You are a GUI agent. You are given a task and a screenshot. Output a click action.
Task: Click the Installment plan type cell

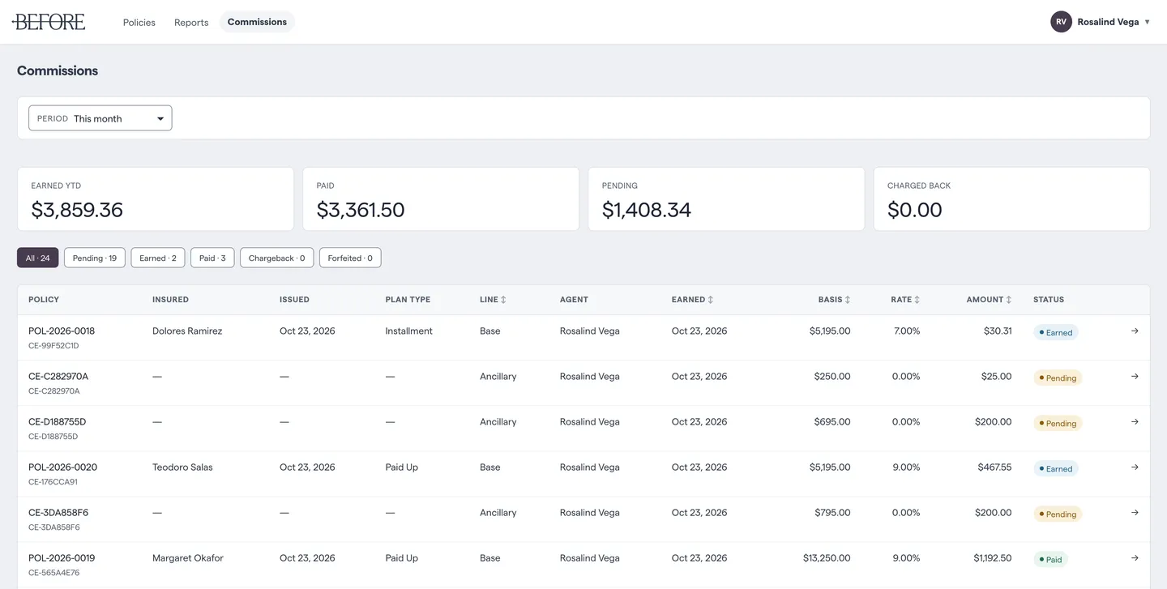tap(409, 331)
